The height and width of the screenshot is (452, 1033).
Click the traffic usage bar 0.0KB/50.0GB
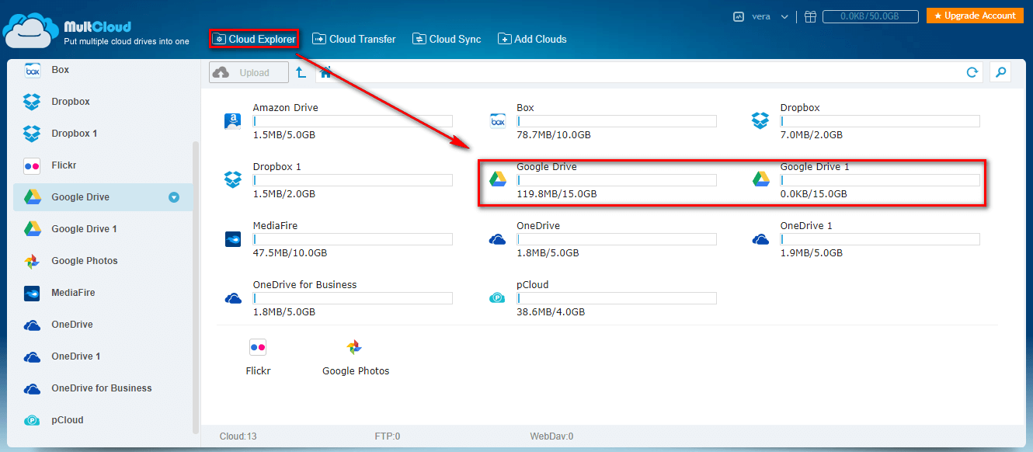[x=871, y=16]
